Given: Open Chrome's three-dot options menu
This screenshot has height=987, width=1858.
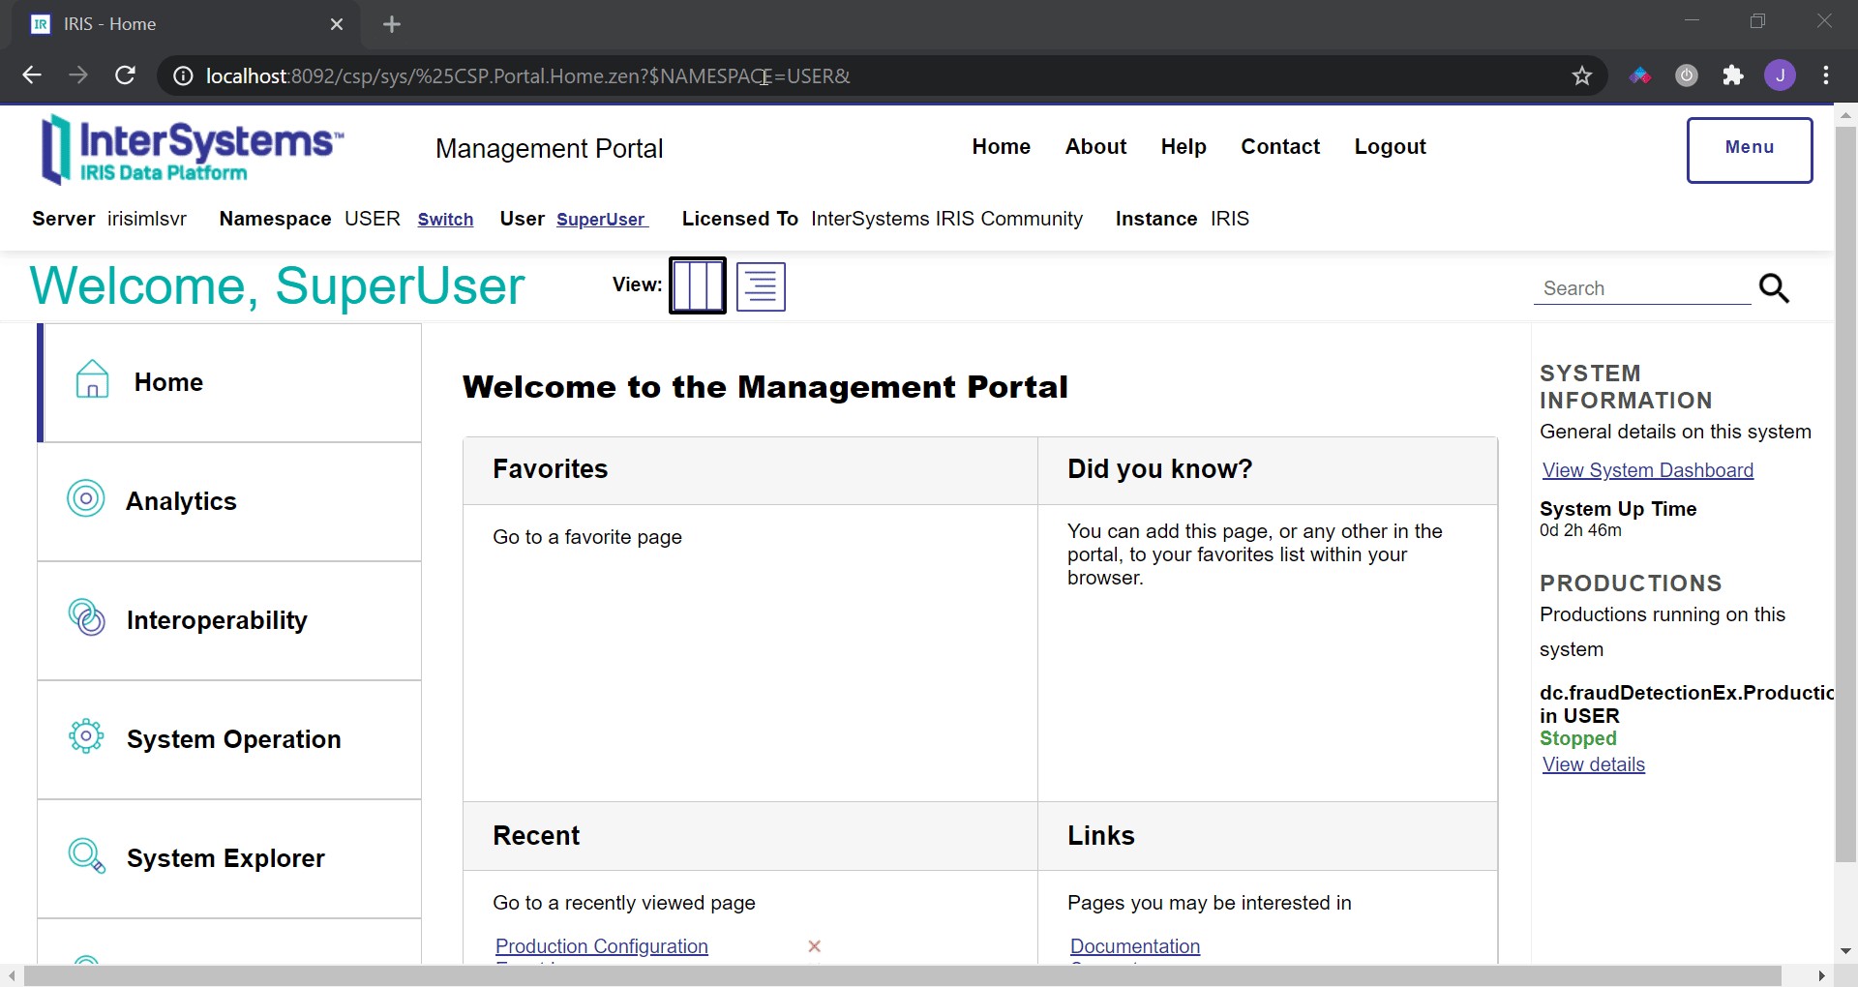Looking at the screenshot, I should coord(1826,75).
